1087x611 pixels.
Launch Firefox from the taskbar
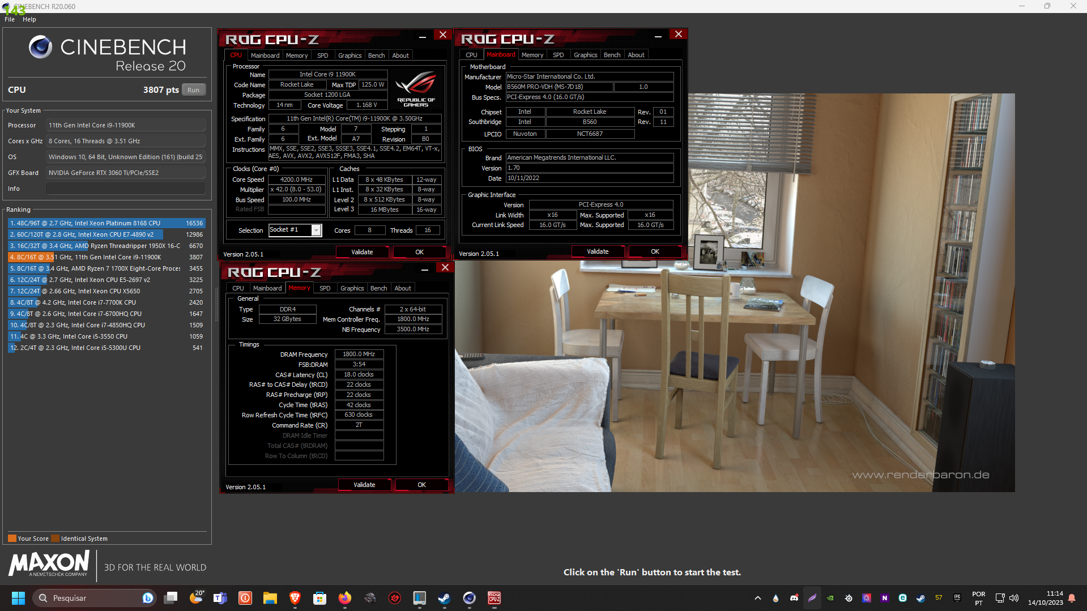coord(345,598)
